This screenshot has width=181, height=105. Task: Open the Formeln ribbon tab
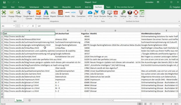click(46, 7)
